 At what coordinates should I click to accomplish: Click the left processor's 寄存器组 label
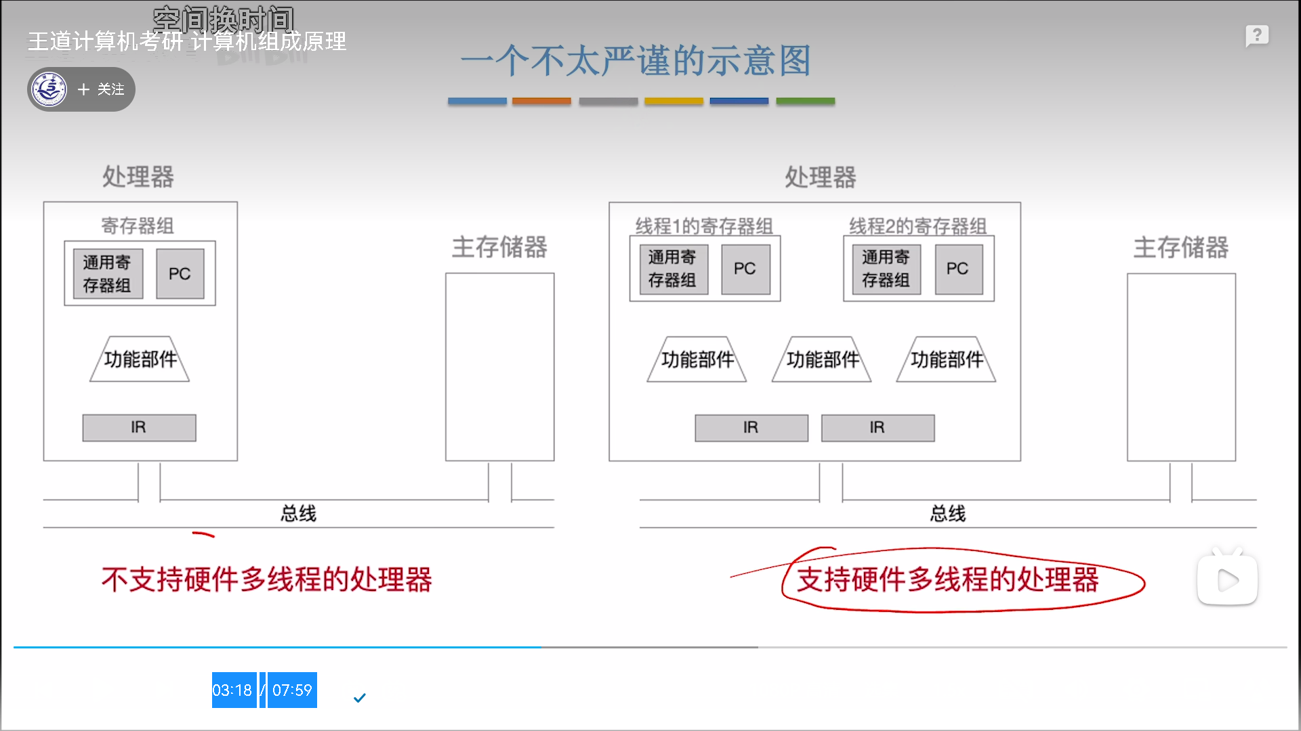[138, 225]
